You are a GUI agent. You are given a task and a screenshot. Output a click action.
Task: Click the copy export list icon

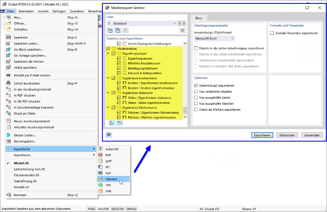coord(117,30)
